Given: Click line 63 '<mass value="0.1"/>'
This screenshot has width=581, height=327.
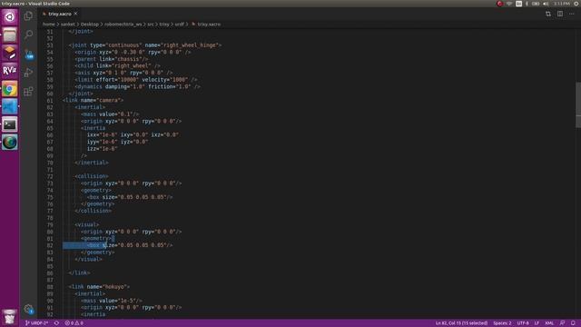Looking at the screenshot, I should (x=110, y=114).
